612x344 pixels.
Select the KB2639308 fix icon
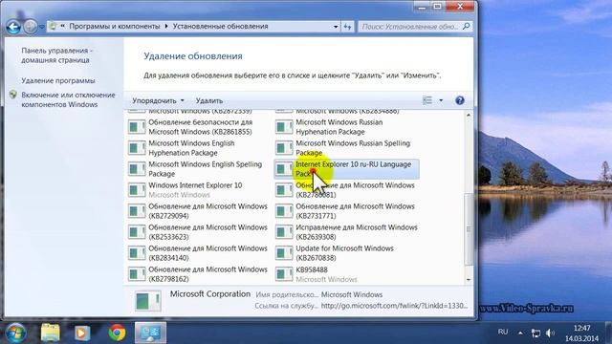click(284, 232)
